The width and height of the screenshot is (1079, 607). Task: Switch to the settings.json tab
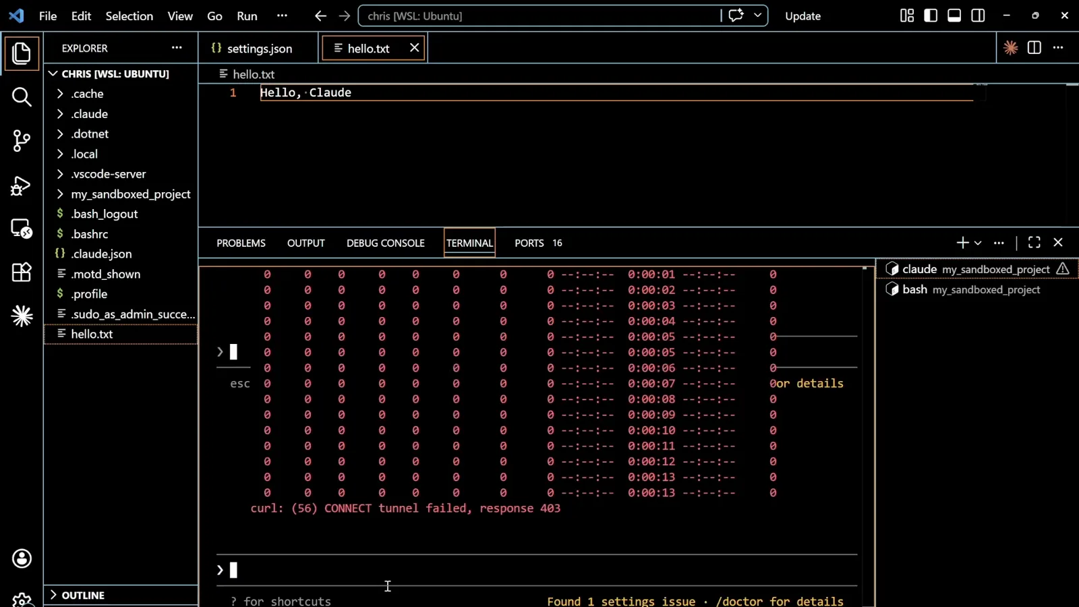tap(258, 48)
